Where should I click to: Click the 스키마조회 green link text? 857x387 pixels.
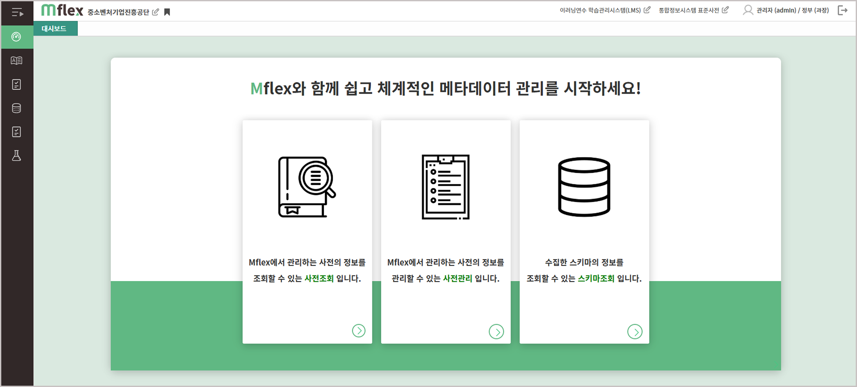click(x=596, y=278)
